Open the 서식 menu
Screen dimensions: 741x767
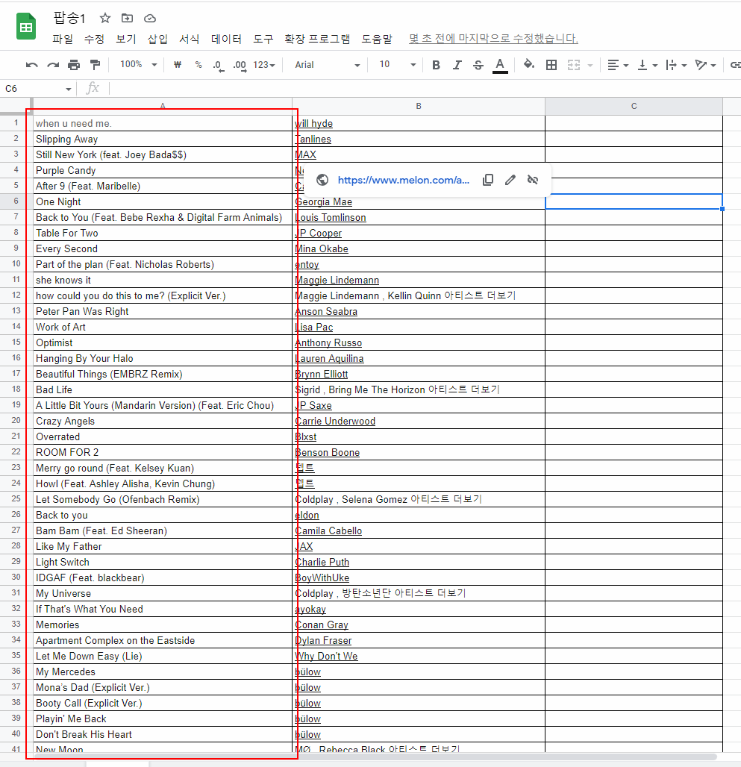190,39
